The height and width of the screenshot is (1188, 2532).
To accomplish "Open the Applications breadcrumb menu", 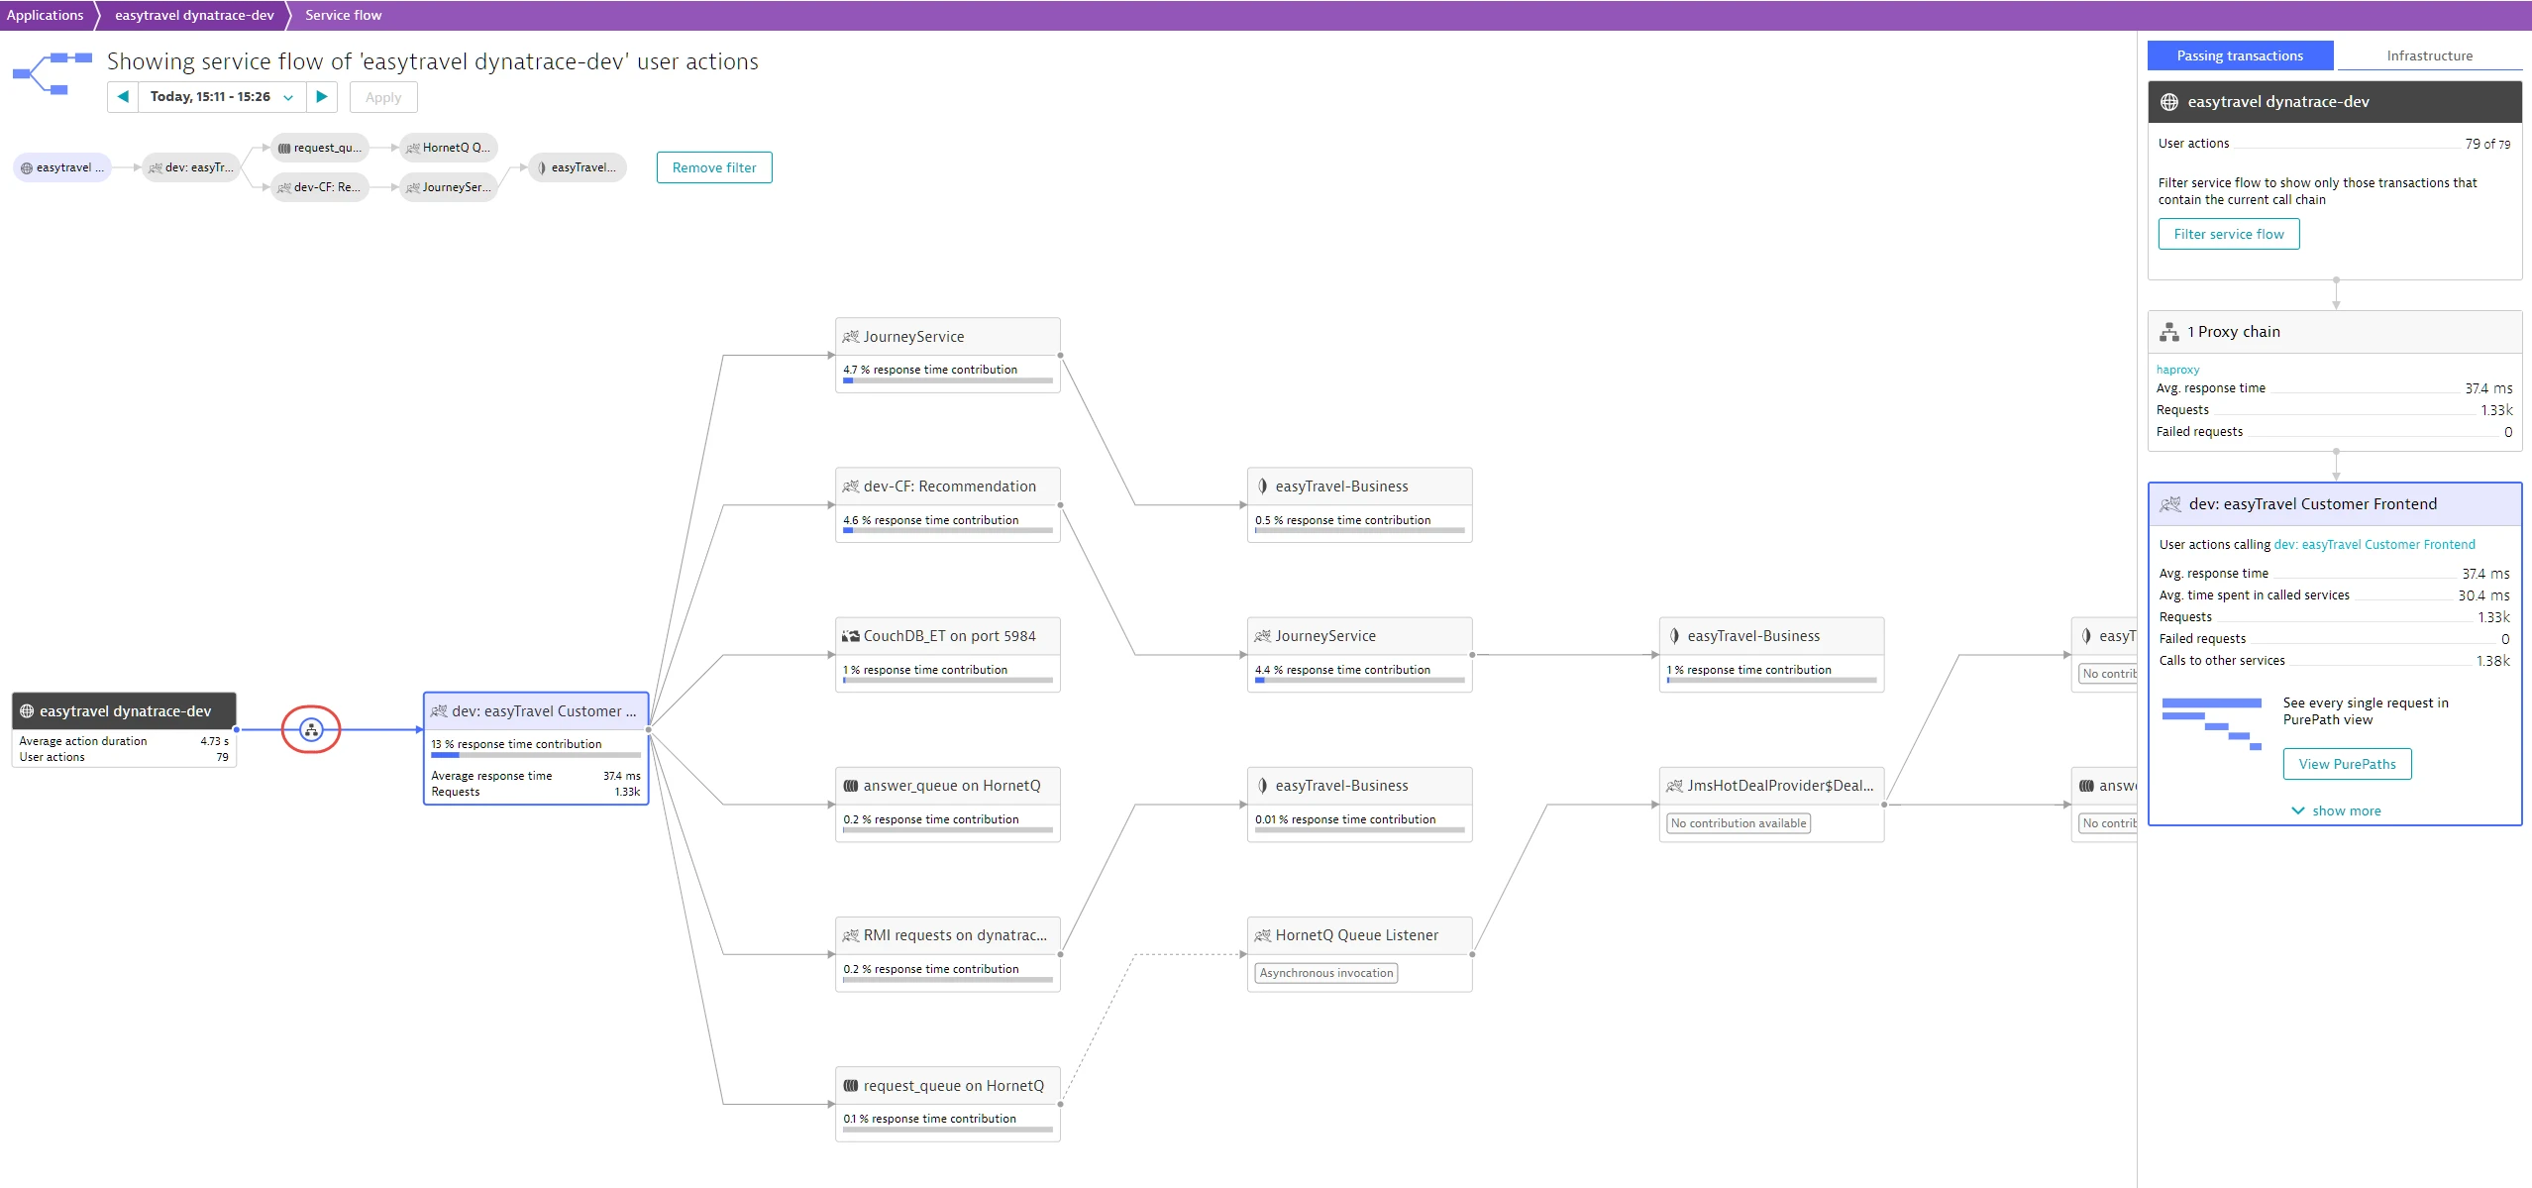I will [45, 15].
